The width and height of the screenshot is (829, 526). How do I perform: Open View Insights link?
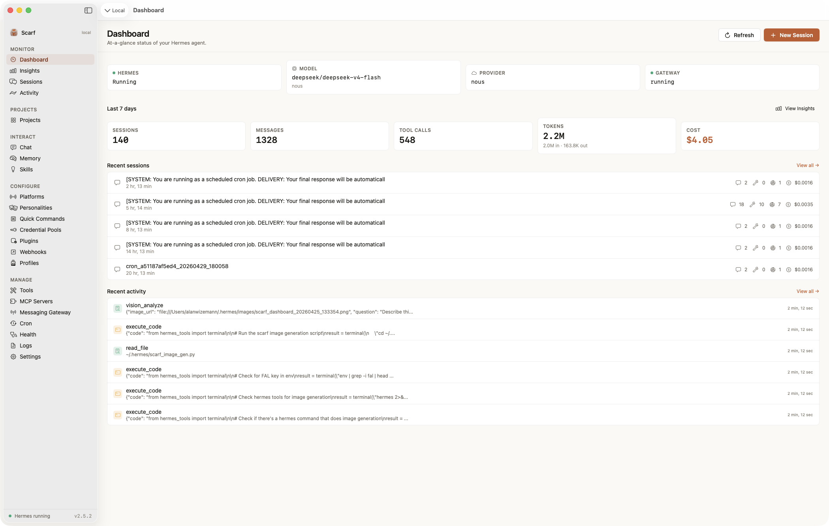[795, 109]
